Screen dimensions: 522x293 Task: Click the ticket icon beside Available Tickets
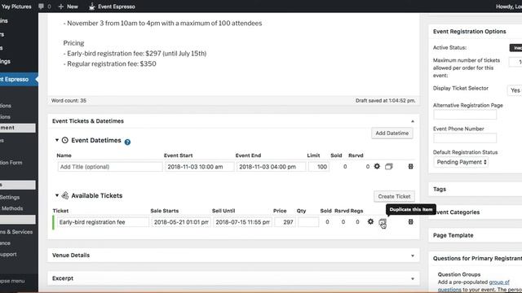tap(65, 195)
